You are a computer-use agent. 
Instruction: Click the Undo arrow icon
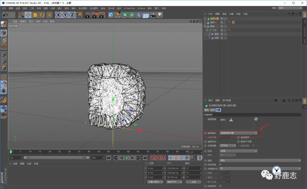coord(5,15)
